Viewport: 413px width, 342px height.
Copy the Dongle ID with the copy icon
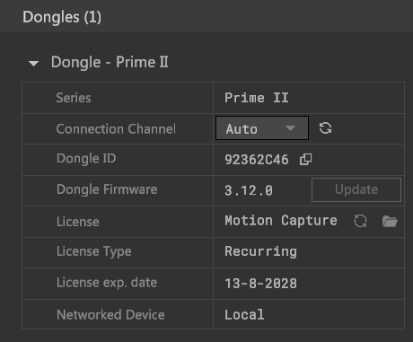point(305,160)
